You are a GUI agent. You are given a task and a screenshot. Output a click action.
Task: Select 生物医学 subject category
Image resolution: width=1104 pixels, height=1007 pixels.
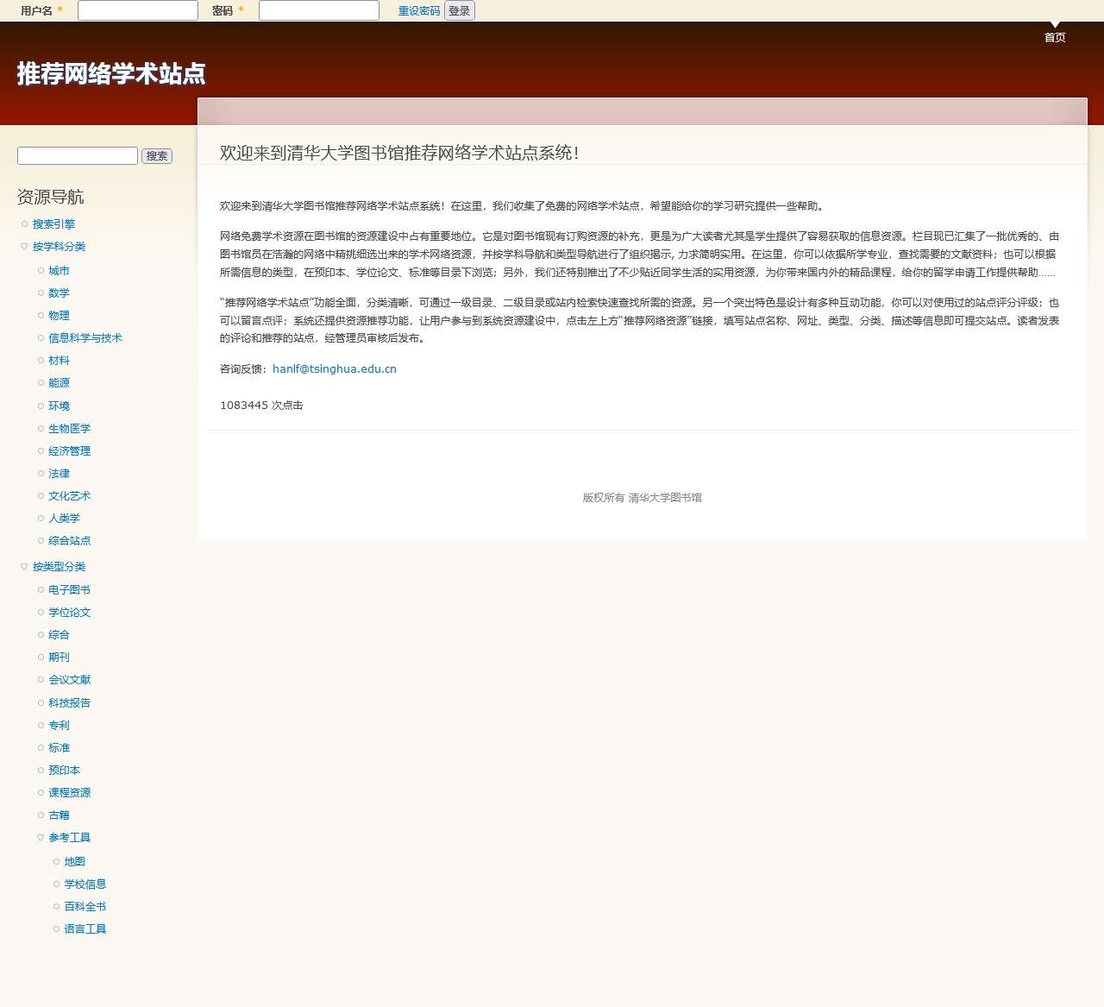pyautogui.click(x=69, y=429)
